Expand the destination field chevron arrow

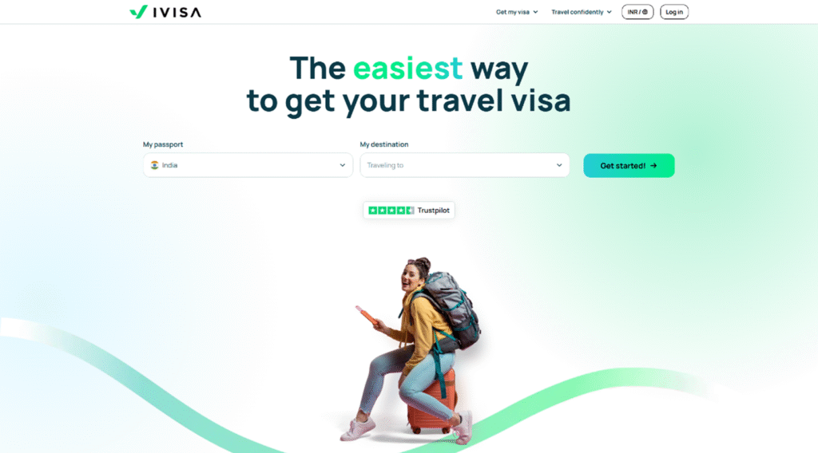point(559,165)
